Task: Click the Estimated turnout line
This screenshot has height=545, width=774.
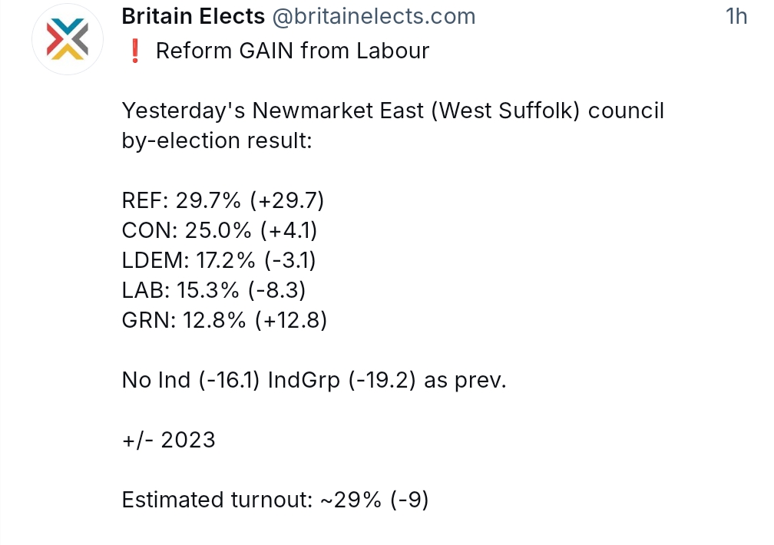Action: (275, 500)
